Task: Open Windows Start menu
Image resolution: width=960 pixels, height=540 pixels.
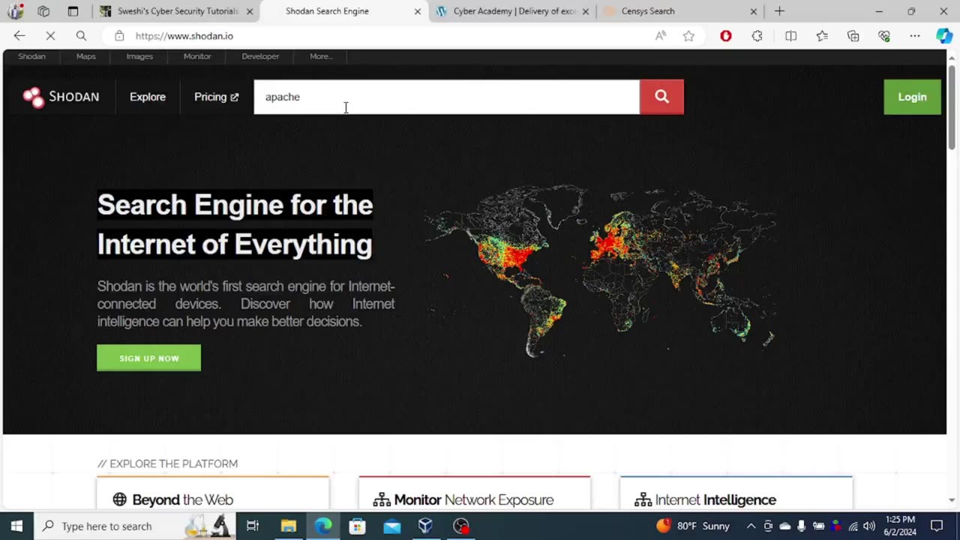Action: [x=16, y=526]
